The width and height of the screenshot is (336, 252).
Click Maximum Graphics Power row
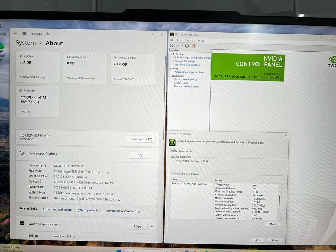point(237,192)
